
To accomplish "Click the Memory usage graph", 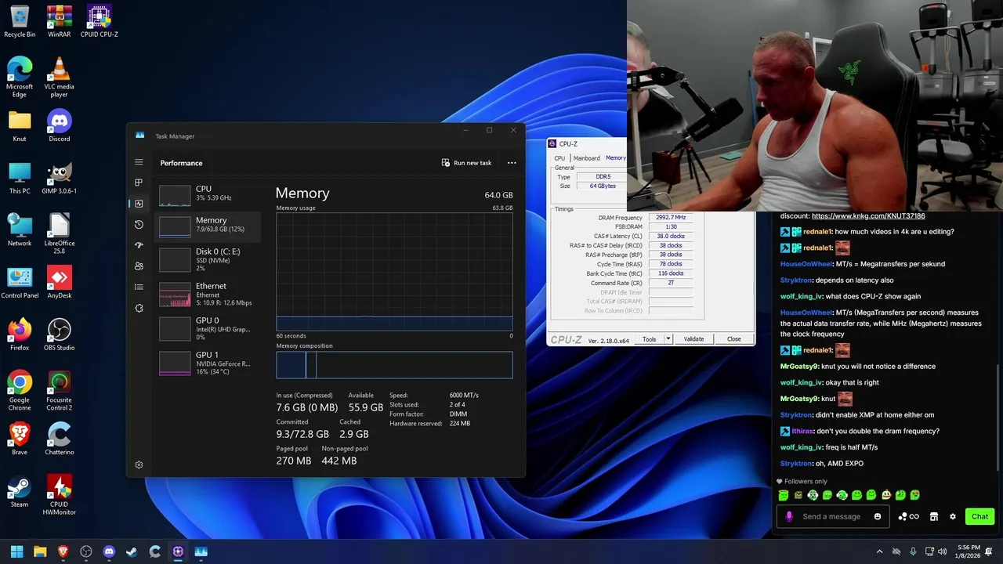I will click(x=394, y=272).
